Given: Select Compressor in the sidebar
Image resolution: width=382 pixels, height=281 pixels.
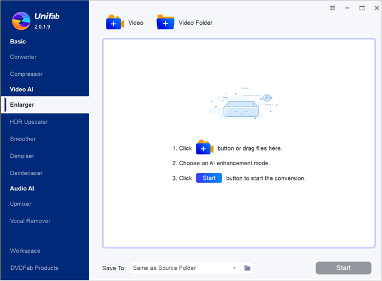Looking at the screenshot, I should [26, 74].
